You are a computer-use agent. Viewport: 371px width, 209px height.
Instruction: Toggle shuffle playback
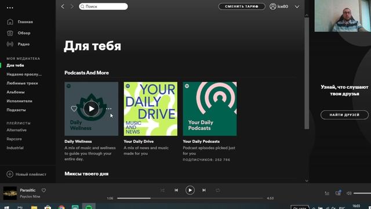click(162, 190)
